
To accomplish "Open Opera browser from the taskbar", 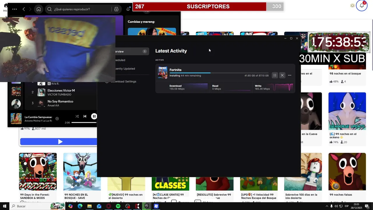I will click(109, 206).
